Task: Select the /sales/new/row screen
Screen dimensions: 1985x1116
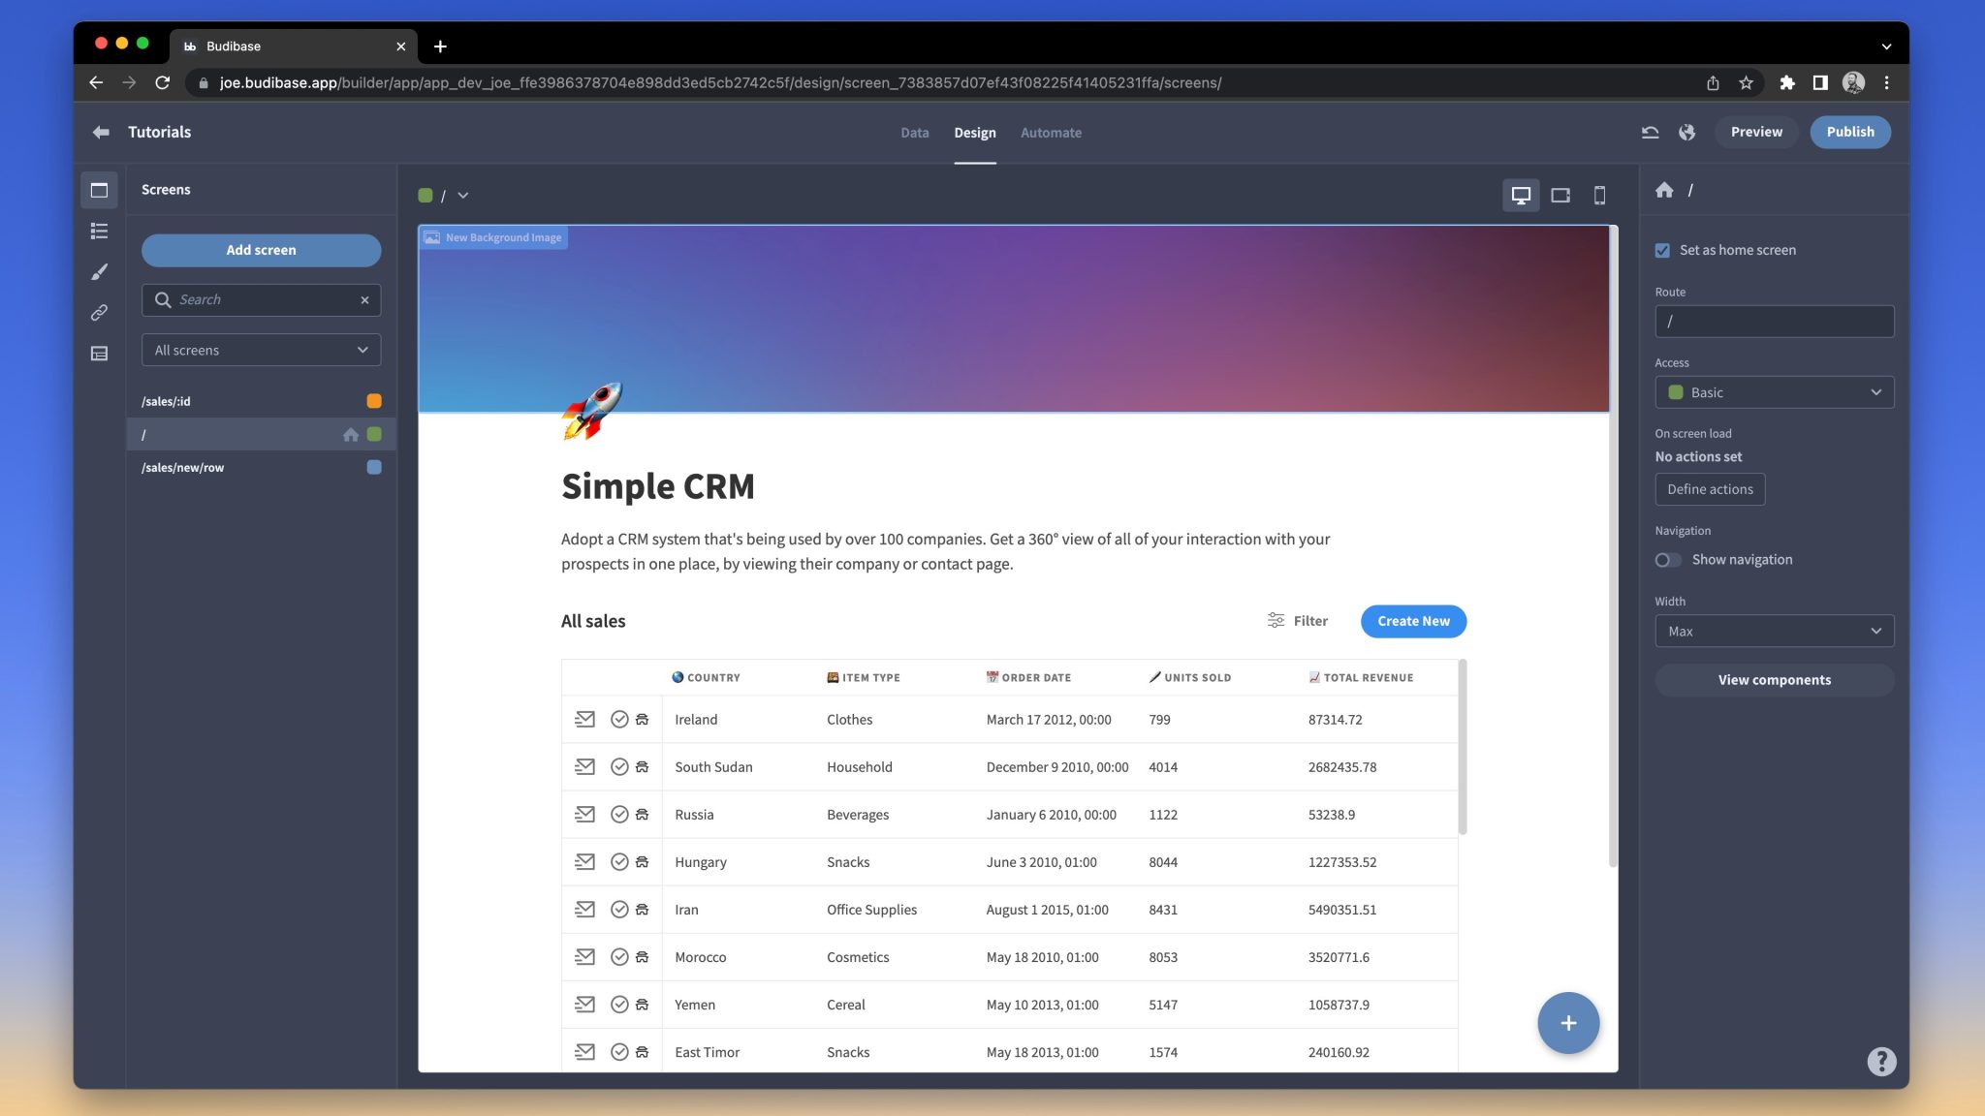Action: (261, 467)
